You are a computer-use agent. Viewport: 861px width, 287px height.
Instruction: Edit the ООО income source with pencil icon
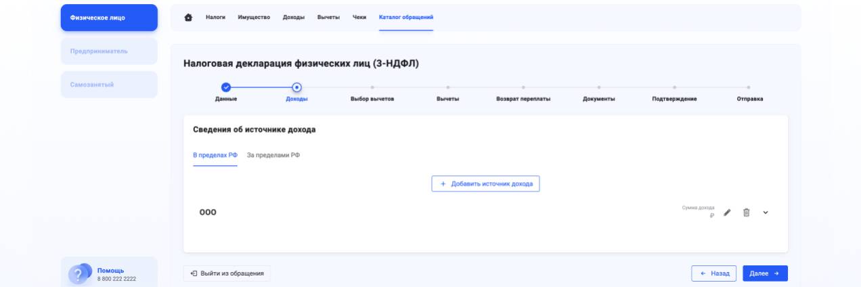coord(727,213)
